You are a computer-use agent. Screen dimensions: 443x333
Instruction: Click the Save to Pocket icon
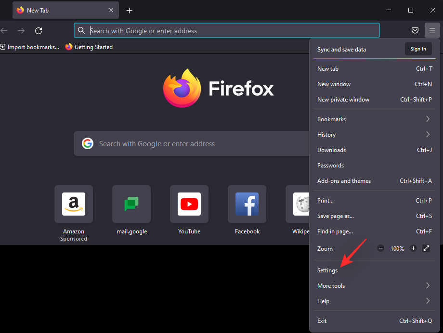(415, 31)
